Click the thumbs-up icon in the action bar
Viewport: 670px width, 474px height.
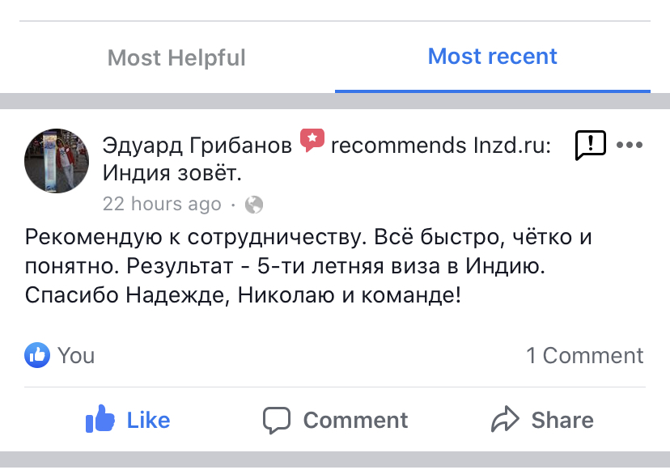point(101,420)
